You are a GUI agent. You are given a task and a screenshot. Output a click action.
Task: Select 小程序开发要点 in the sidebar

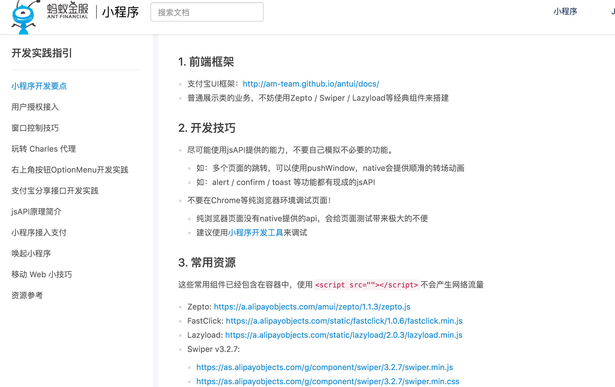point(39,86)
